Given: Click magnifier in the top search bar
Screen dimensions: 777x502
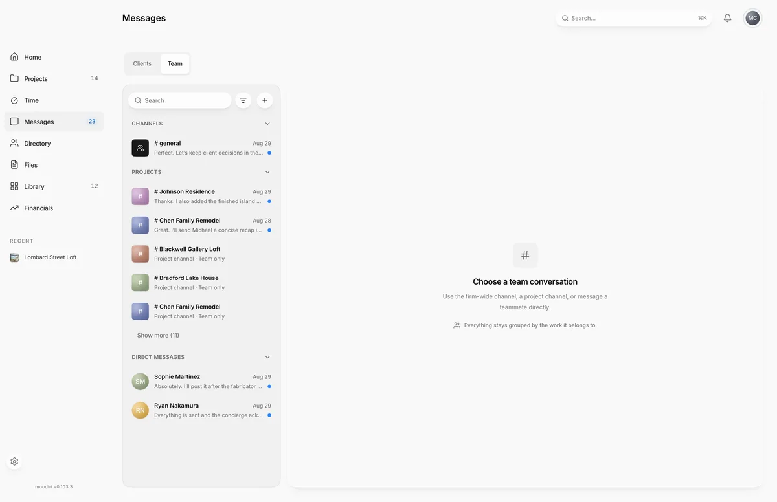Looking at the screenshot, I should click(x=565, y=18).
